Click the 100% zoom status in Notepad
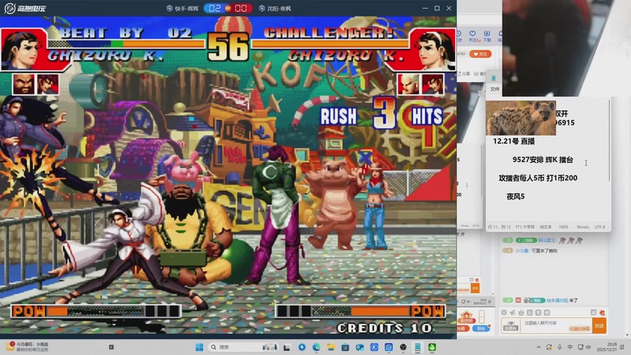631x355 pixels. [x=563, y=227]
